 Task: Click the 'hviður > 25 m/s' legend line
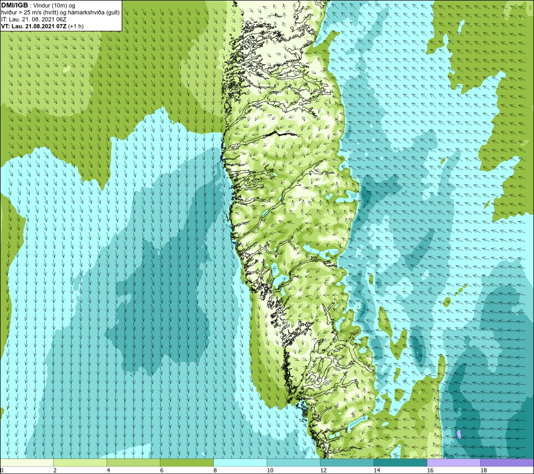click(61, 13)
